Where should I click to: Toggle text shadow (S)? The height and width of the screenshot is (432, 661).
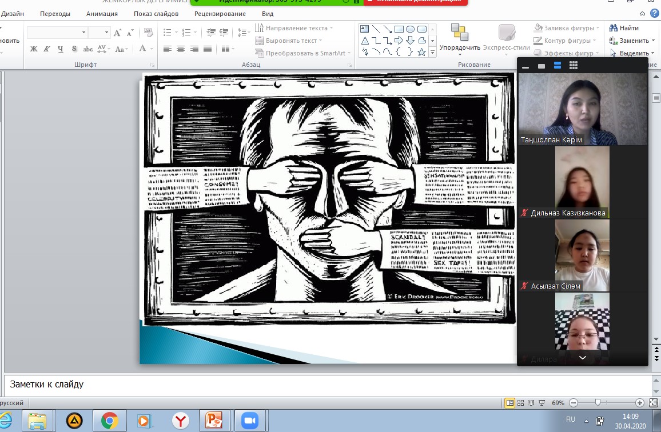[74, 49]
